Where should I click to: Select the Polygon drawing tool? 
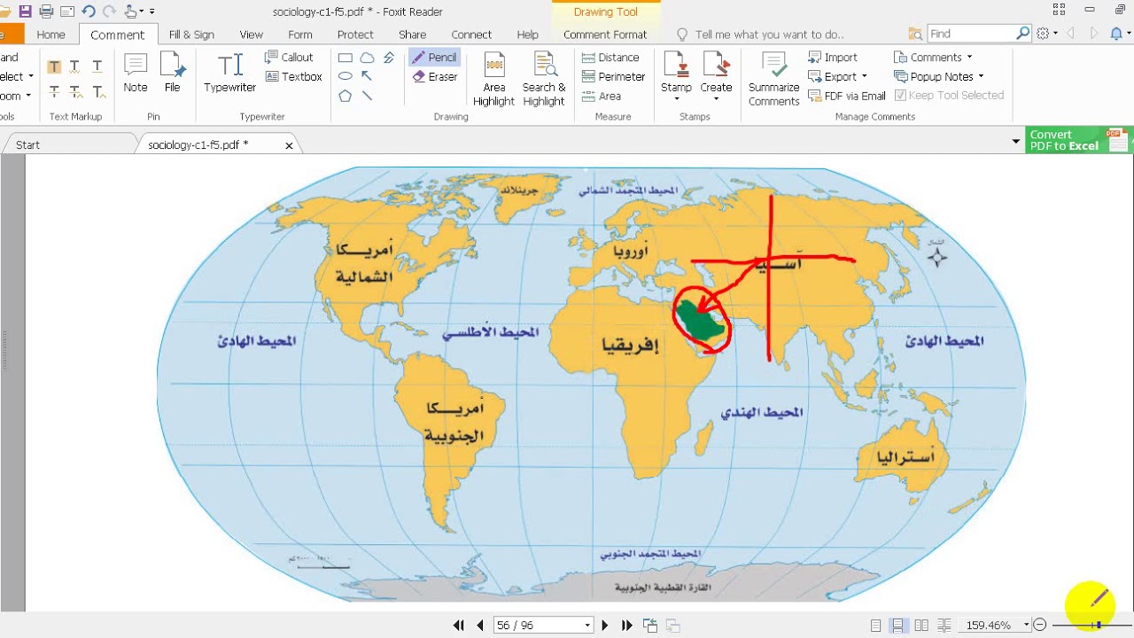point(346,96)
